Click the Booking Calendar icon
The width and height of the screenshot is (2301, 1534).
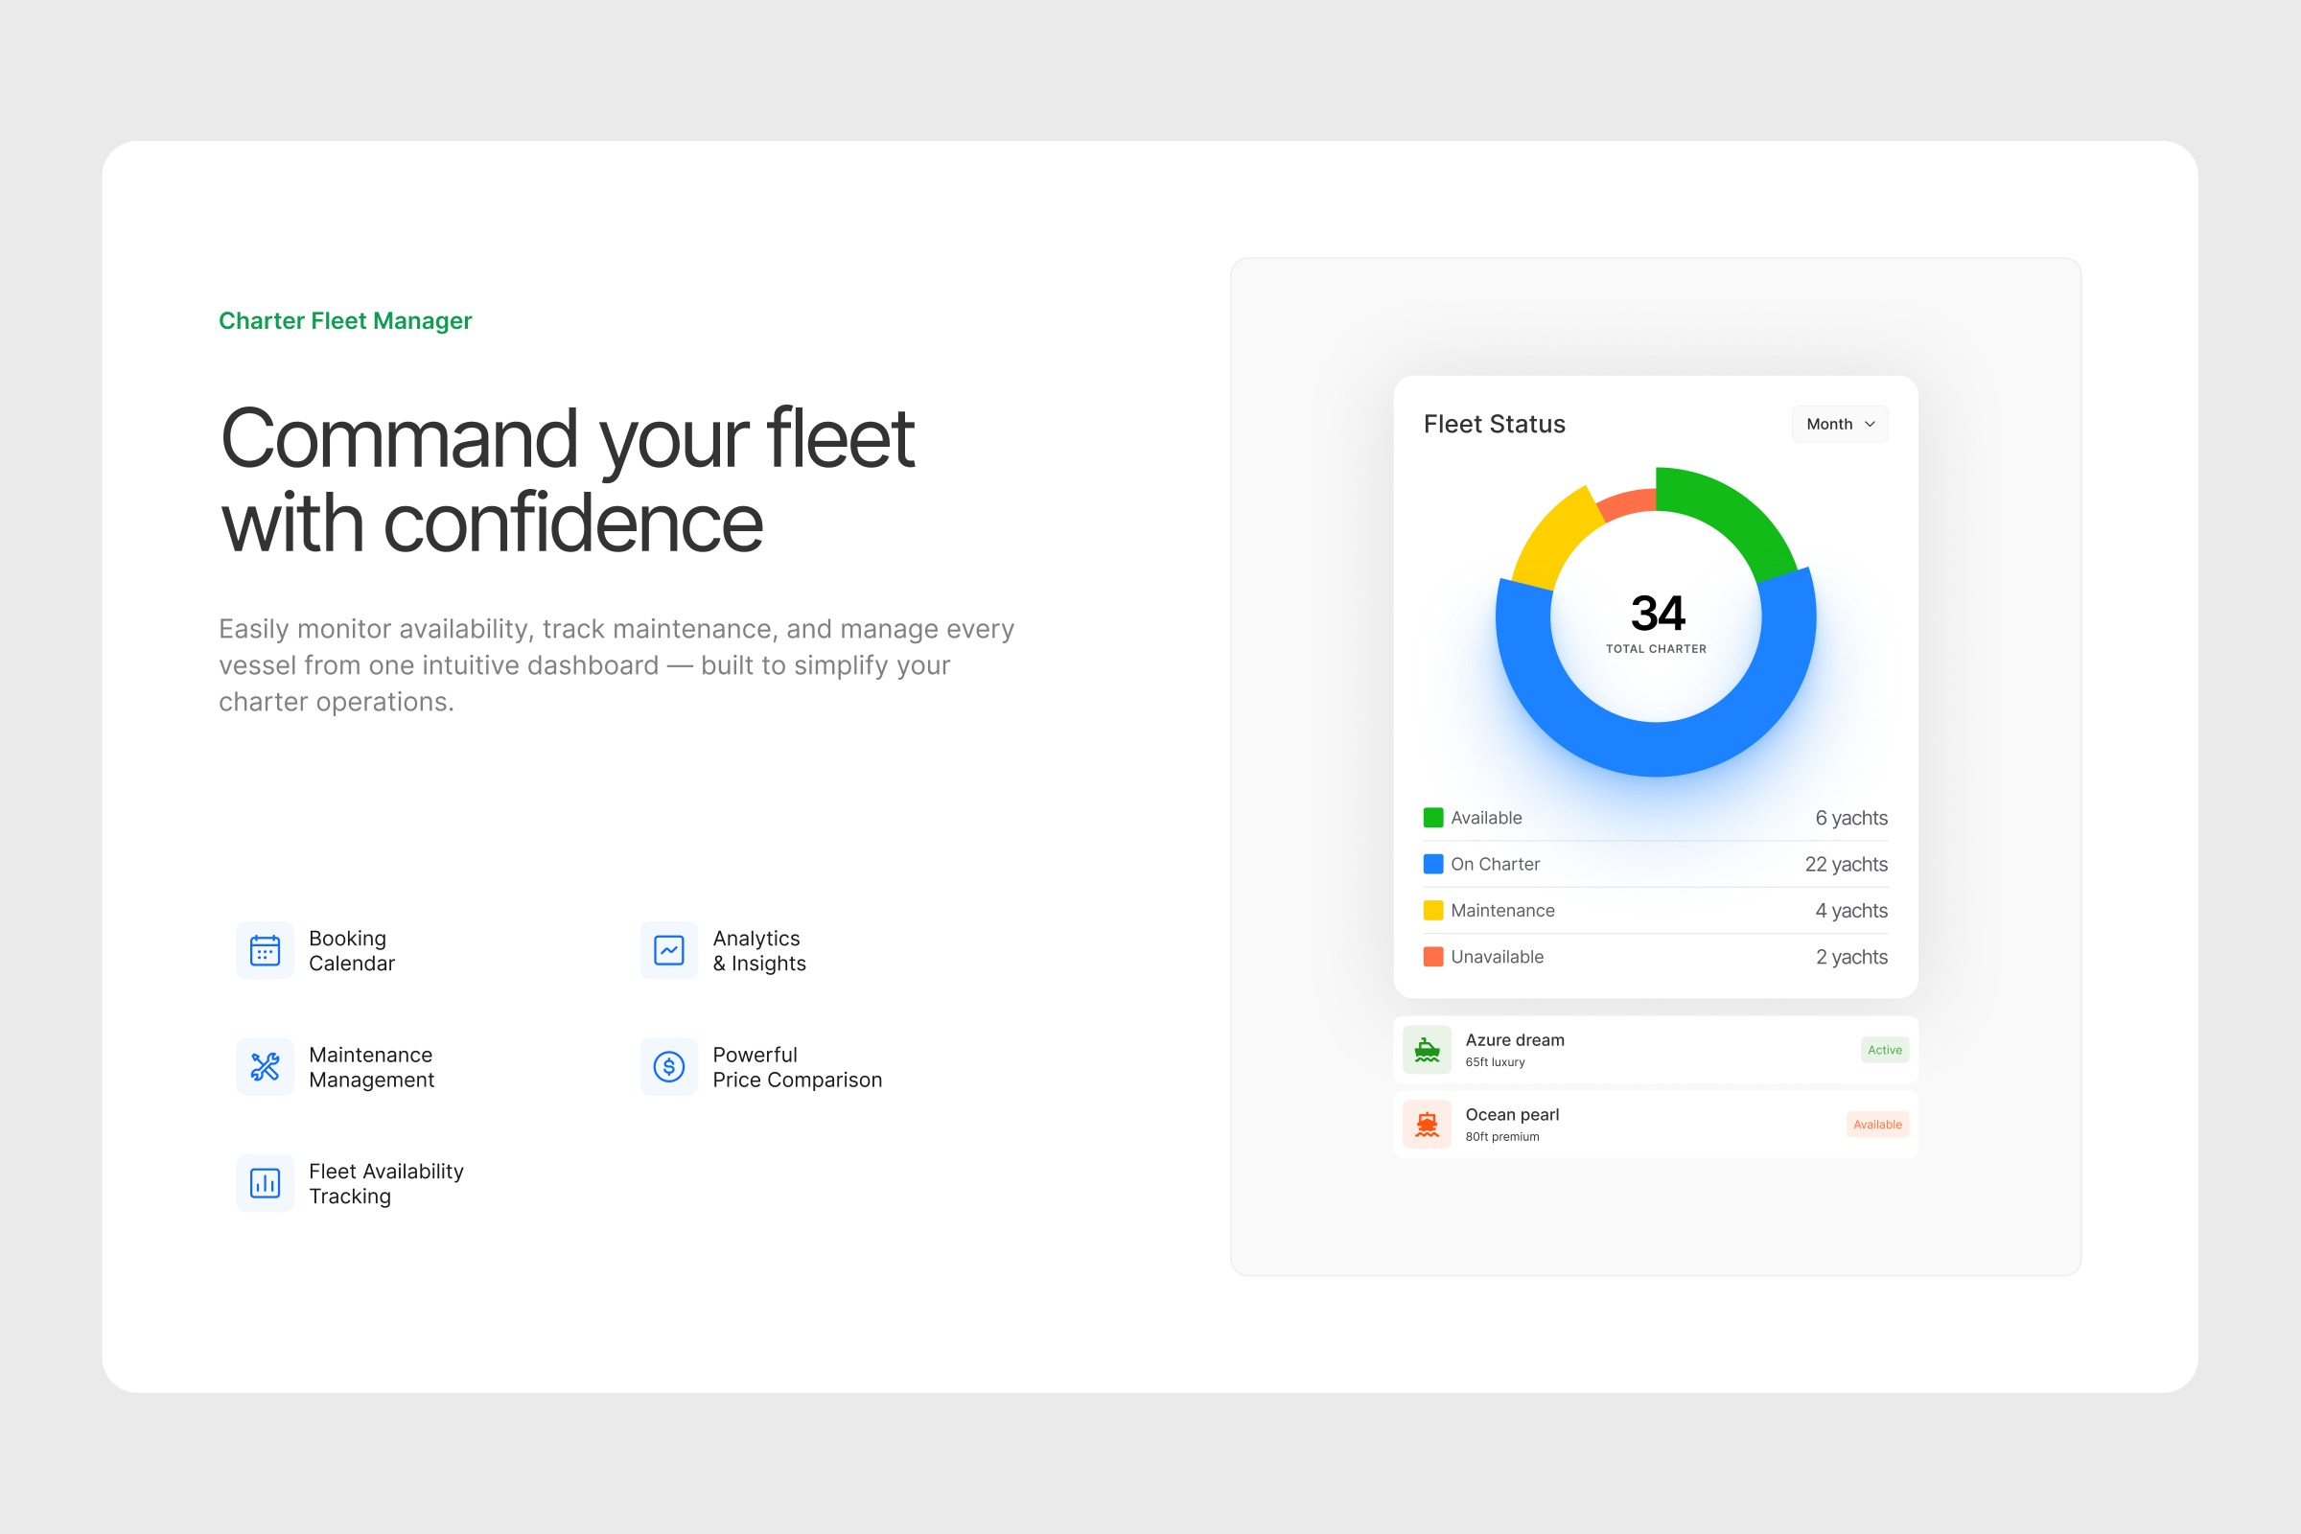coord(265,950)
